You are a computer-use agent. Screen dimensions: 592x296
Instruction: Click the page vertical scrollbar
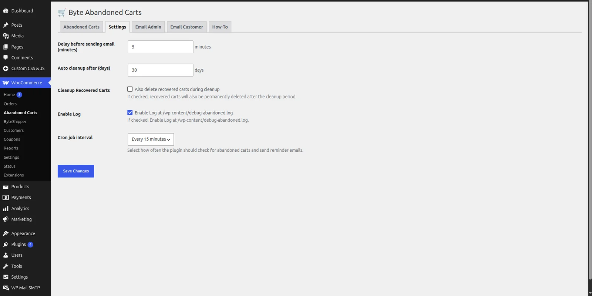pos(590,141)
